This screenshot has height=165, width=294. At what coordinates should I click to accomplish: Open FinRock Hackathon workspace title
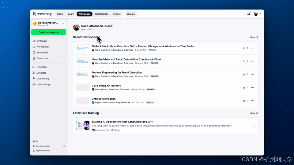pos(143,46)
